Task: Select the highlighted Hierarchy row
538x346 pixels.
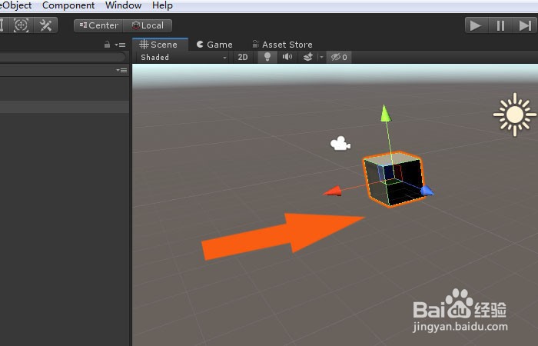Action: [x=64, y=107]
